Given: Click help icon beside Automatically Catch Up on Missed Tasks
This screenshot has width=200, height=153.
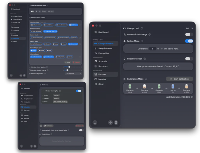Looking at the screenshot, I should [x=68, y=130].
